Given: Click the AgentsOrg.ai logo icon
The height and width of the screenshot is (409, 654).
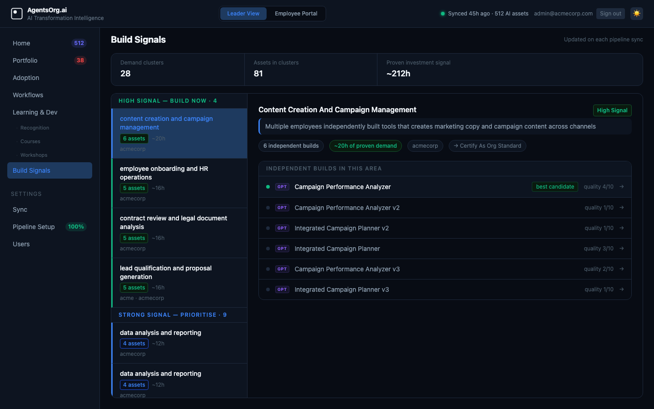Looking at the screenshot, I should pos(17,14).
